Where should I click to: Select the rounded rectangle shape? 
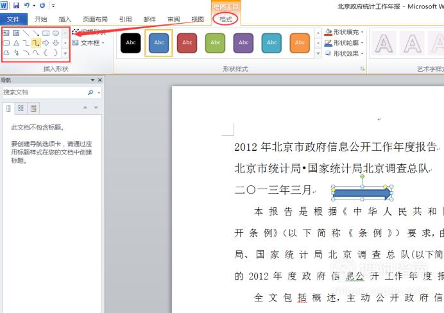click(x=6, y=43)
